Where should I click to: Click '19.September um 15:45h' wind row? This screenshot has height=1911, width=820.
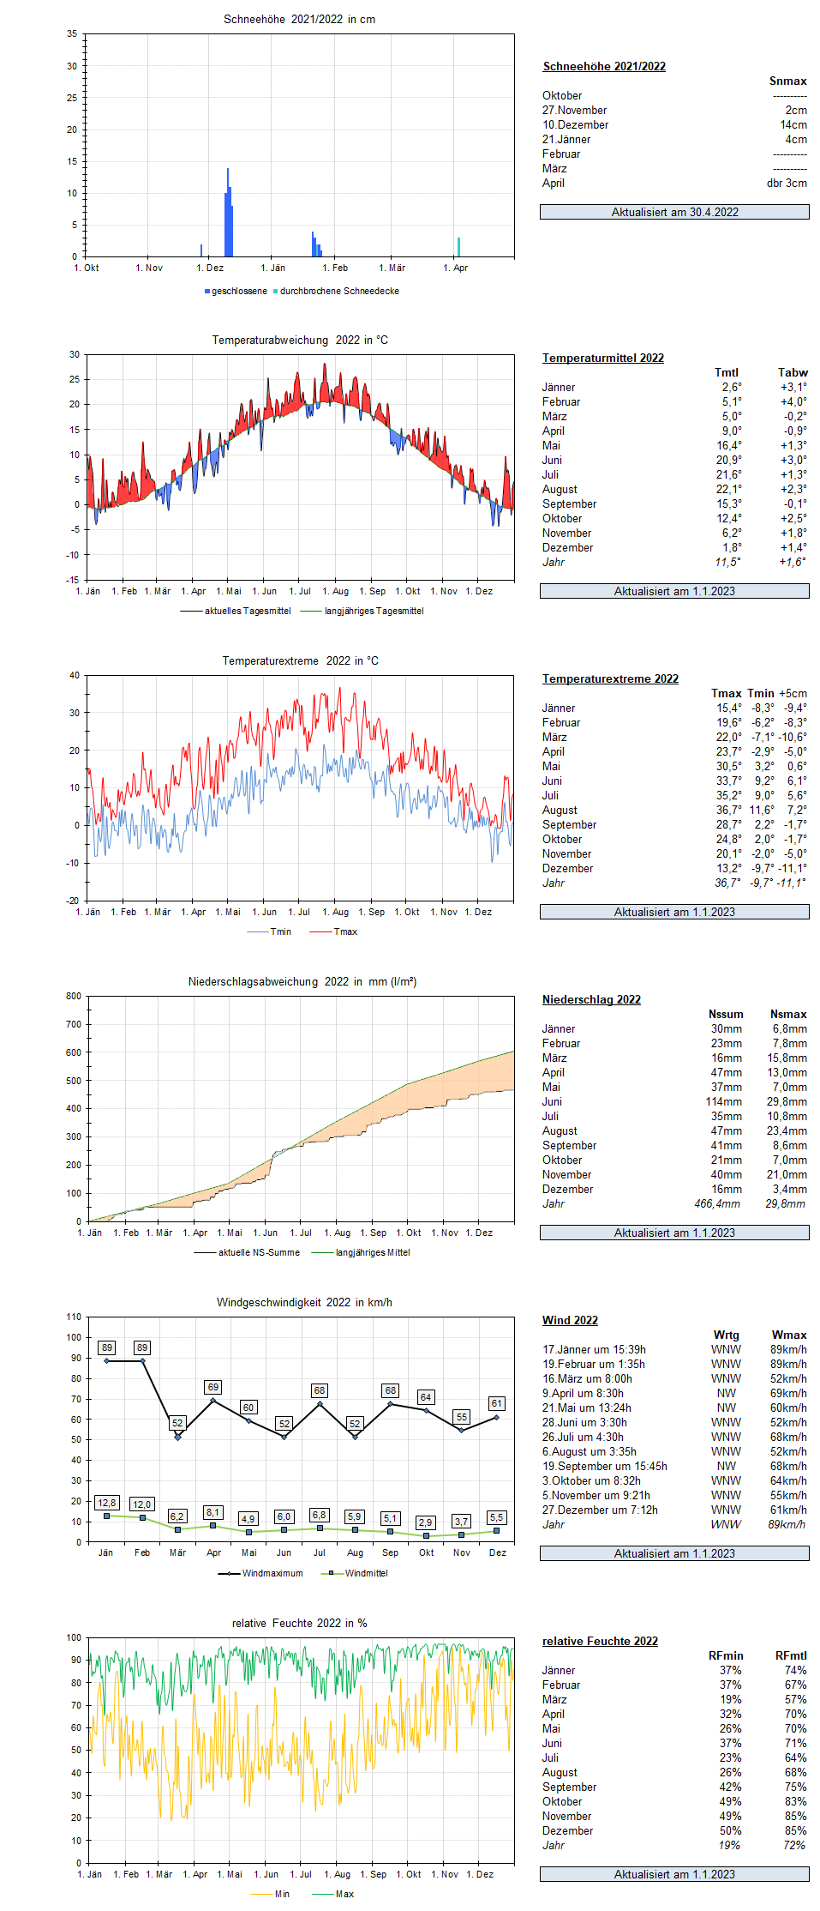[674, 1466]
